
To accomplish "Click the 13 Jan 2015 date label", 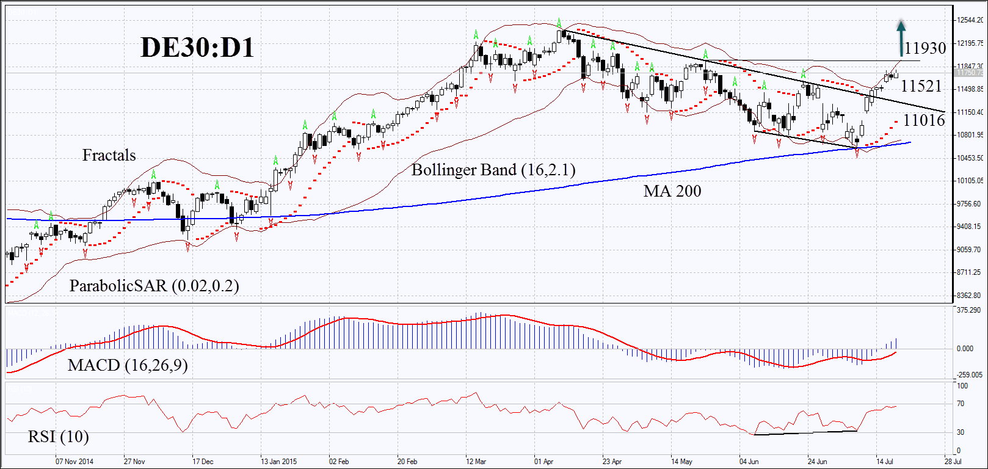I will click(x=279, y=462).
